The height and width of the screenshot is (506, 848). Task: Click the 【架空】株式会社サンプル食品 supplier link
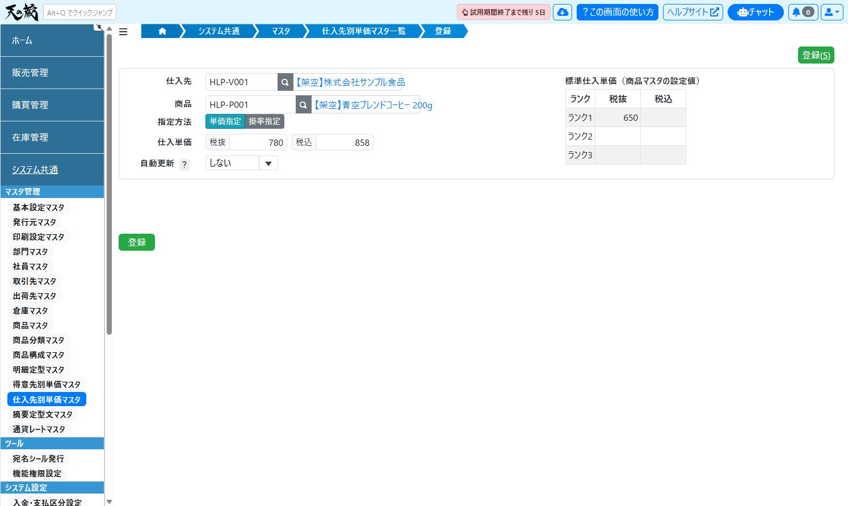coord(350,82)
